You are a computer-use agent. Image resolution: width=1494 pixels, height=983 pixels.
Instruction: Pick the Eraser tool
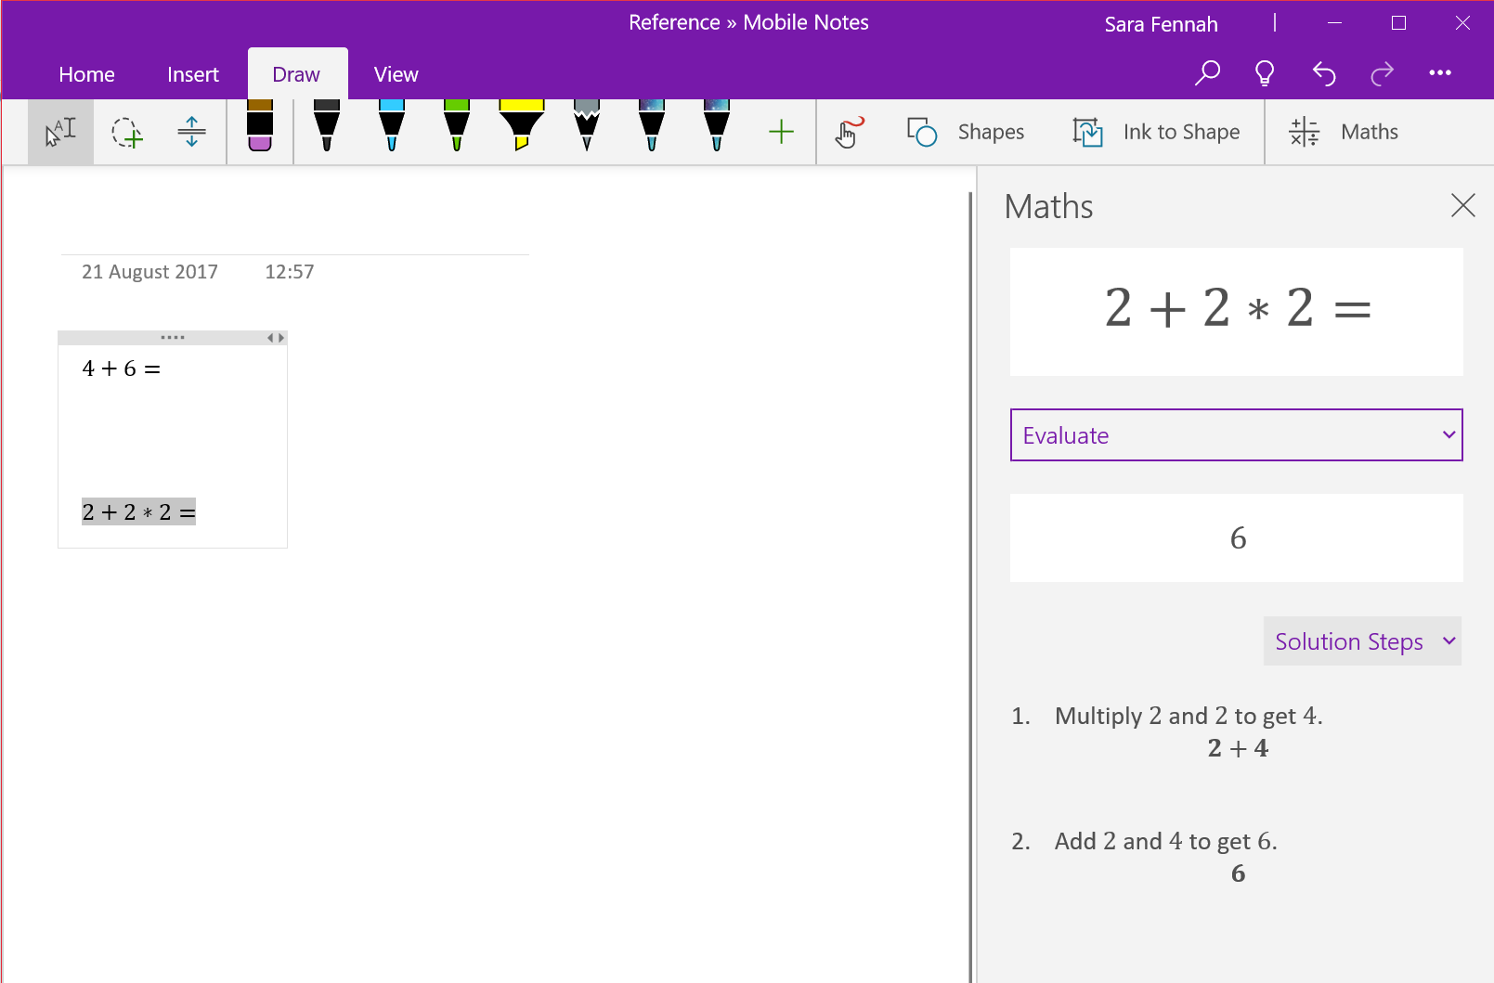259,132
